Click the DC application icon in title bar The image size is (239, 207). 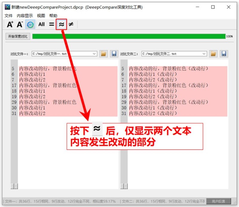click(7, 7)
